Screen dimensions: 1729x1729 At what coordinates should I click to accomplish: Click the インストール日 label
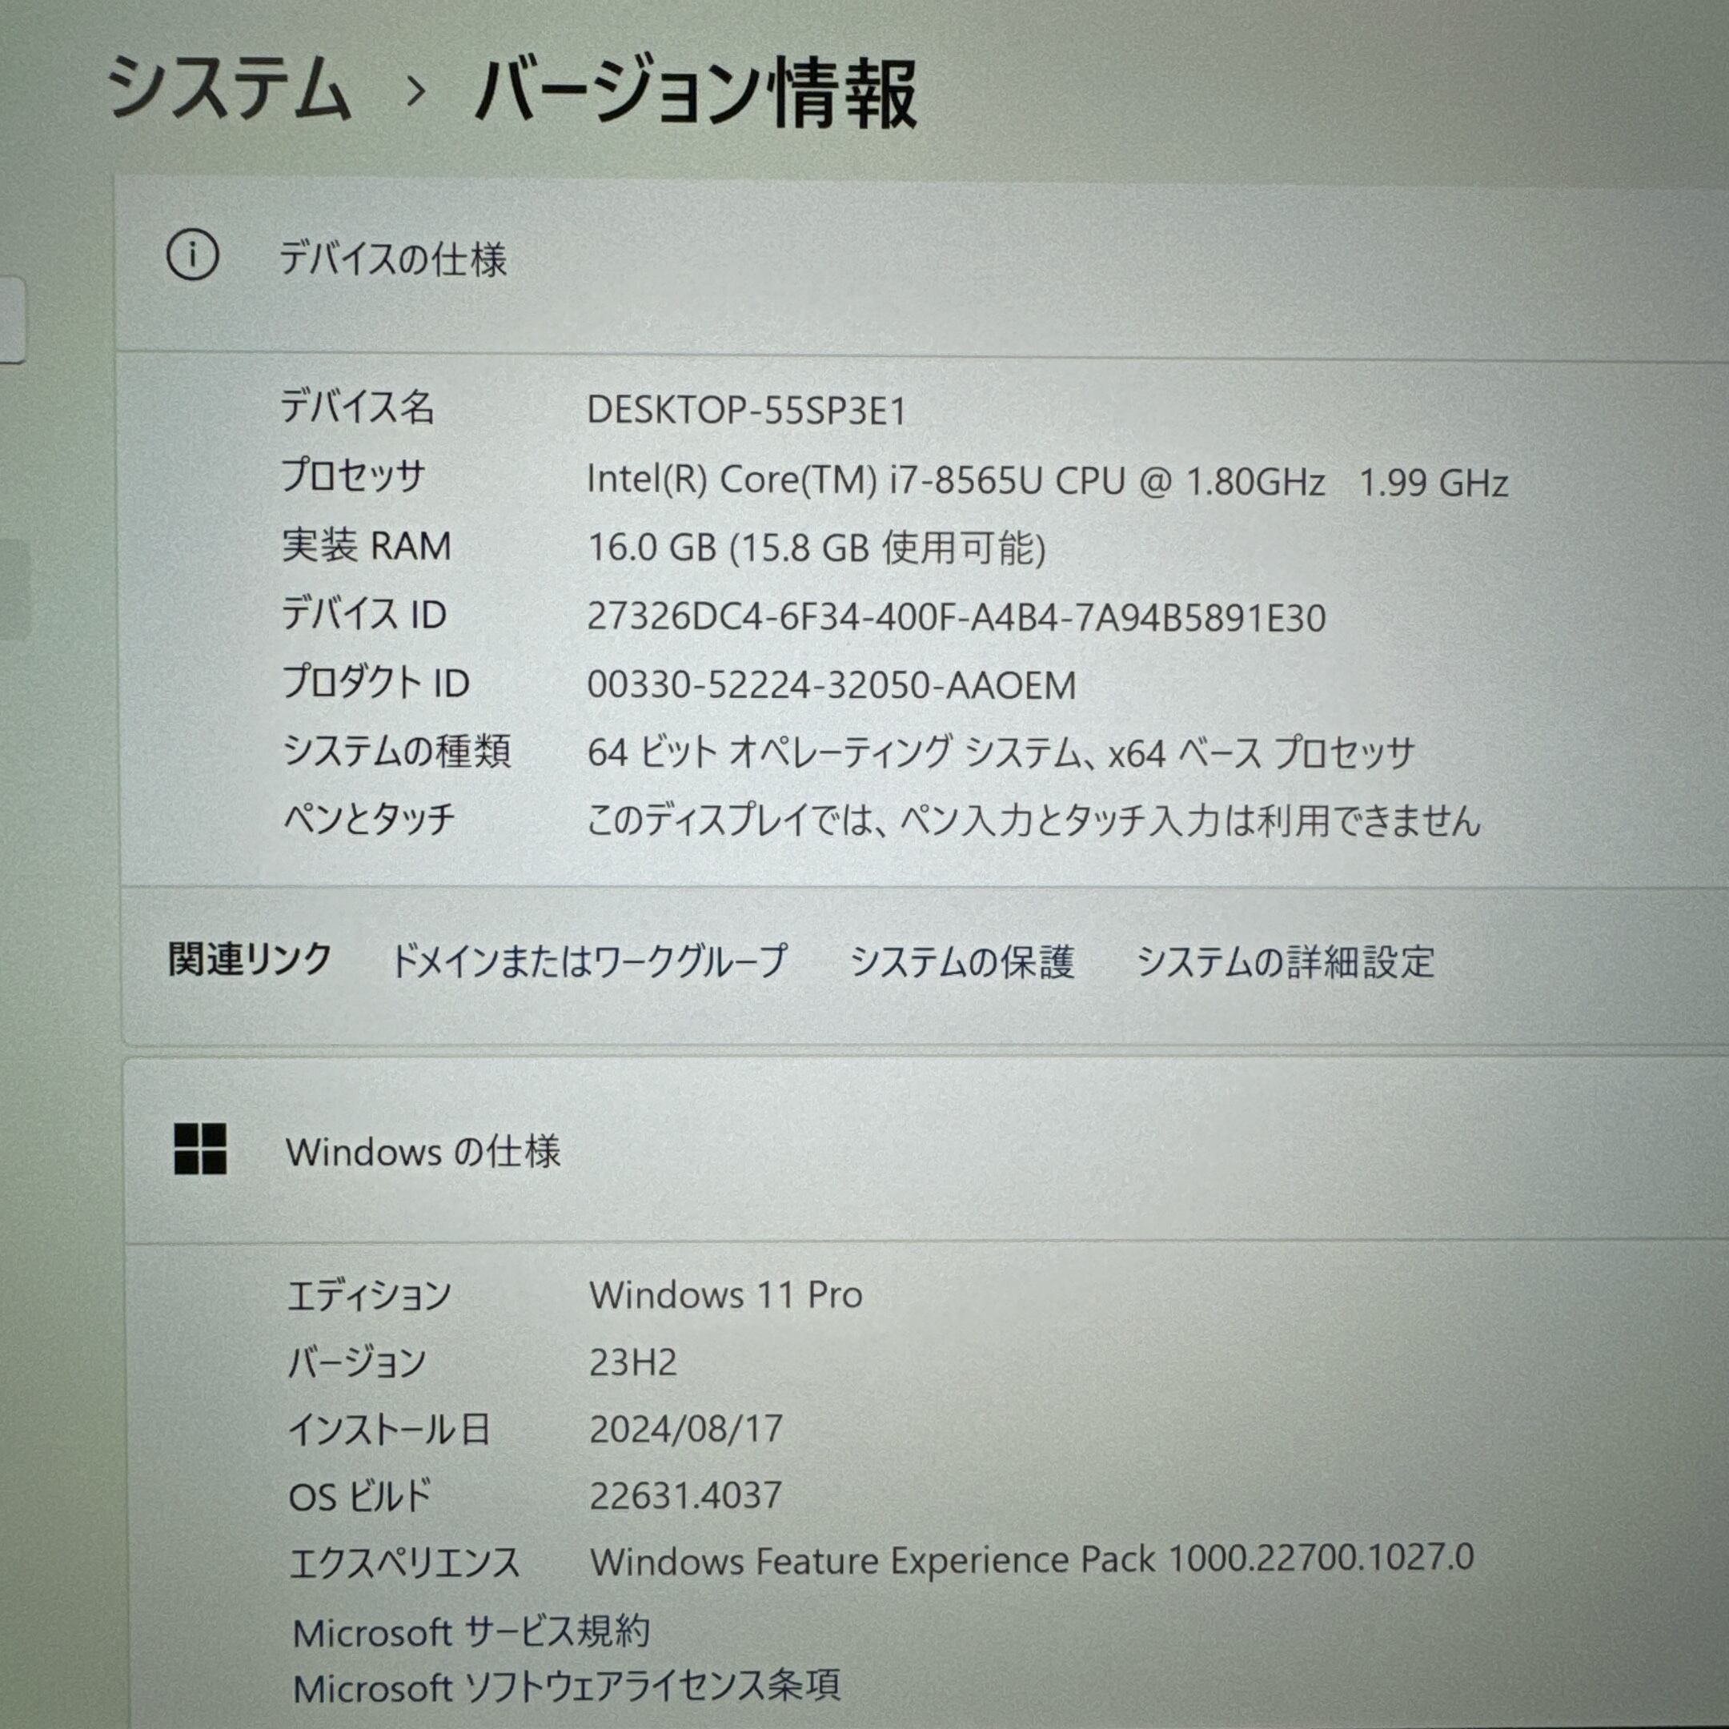click(388, 1428)
